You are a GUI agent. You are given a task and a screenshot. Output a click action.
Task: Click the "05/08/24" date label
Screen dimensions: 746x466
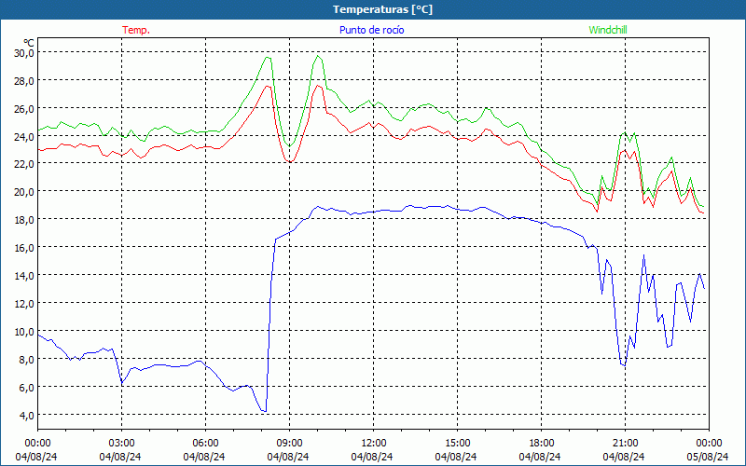click(x=708, y=457)
